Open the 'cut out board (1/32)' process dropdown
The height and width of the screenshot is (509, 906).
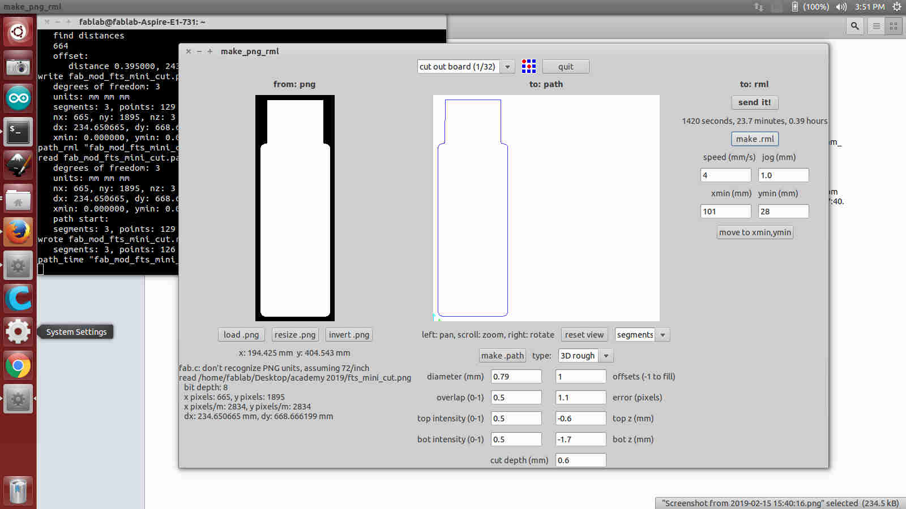pos(466,67)
